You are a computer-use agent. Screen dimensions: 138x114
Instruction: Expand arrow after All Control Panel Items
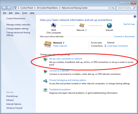[x=60, y=8]
